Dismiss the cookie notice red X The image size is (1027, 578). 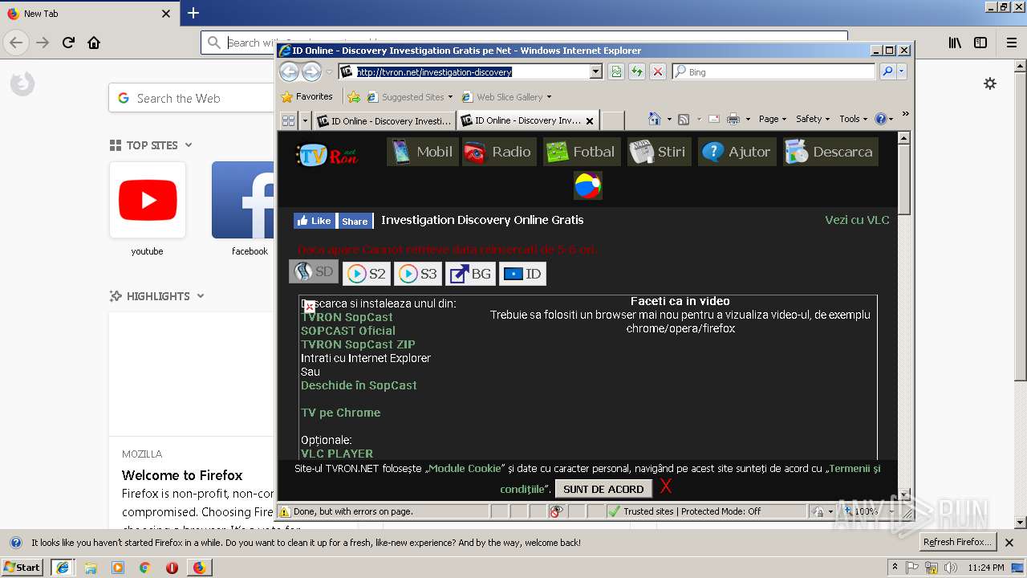[x=666, y=486]
